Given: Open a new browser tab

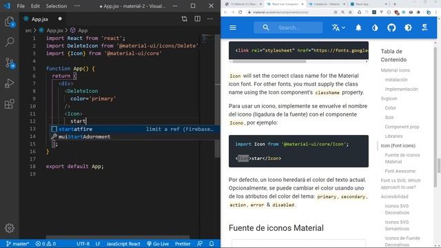Looking at the screenshot, I should pos(395,4).
